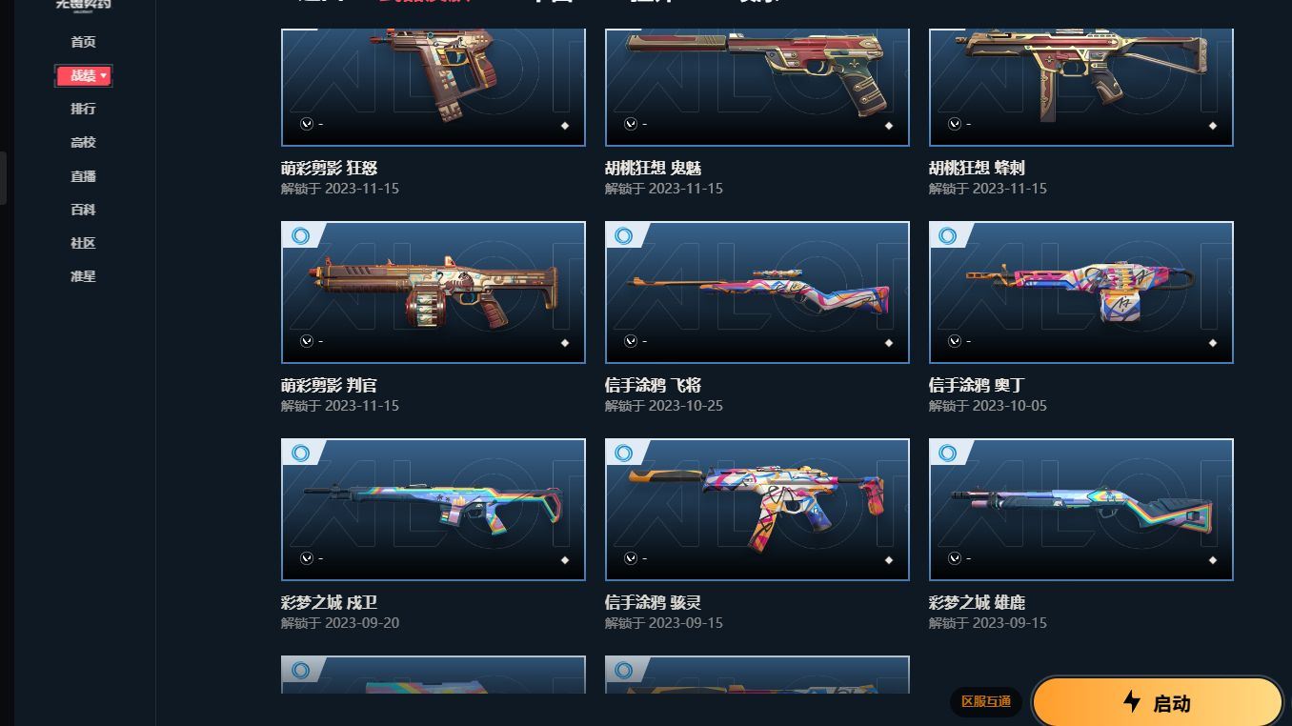Screen dimensions: 1292x726
Task: Click the points currency icon on 彩梦之城 雄鹿 card
Action: point(955,558)
